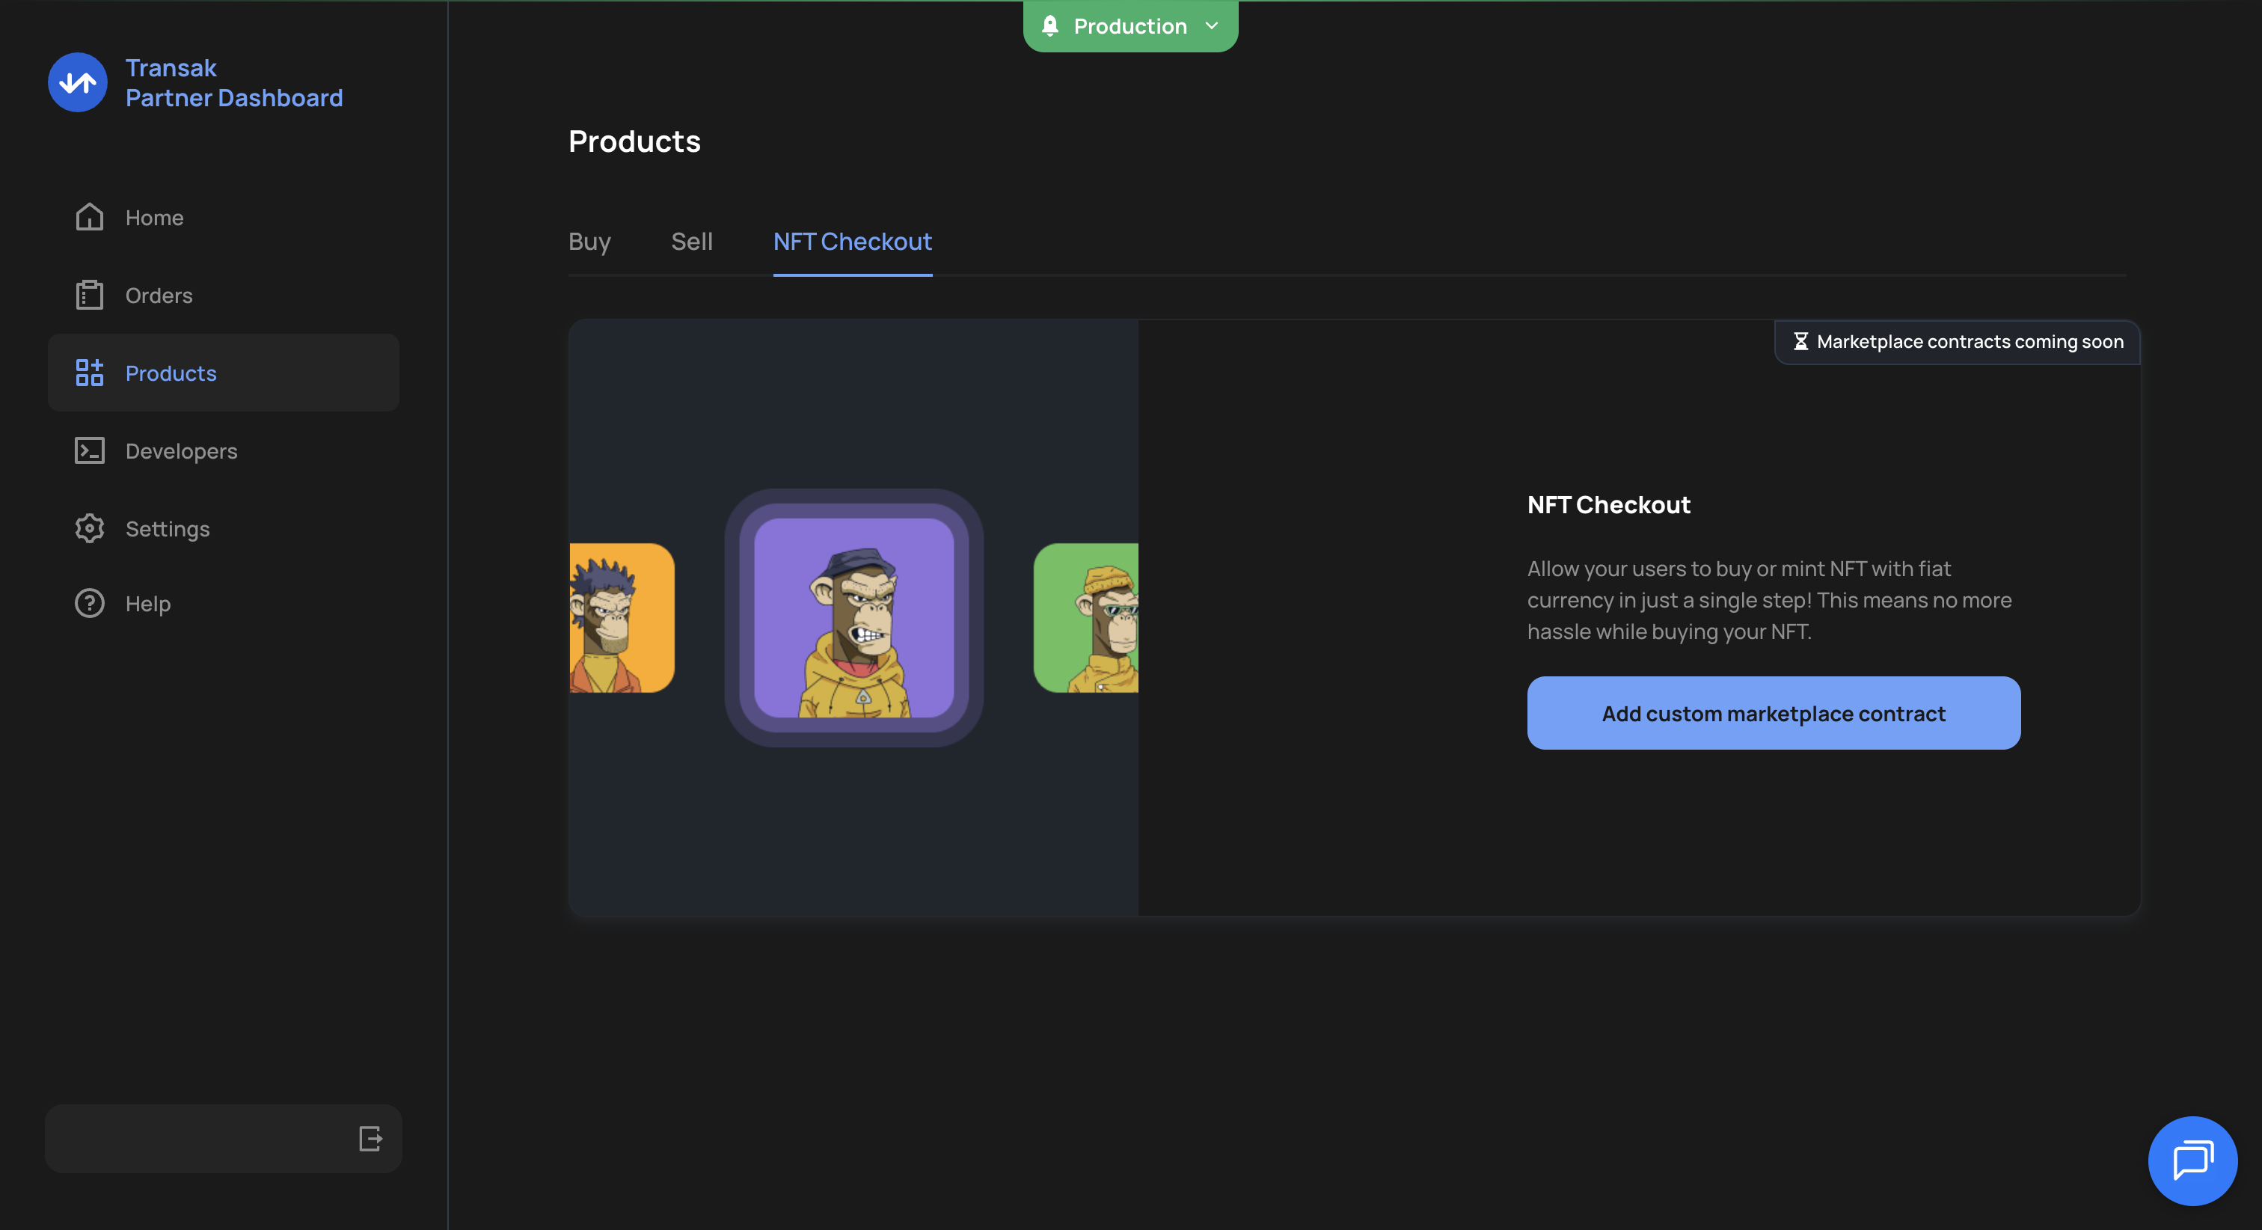Click the Orders clipboard icon

click(90, 296)
